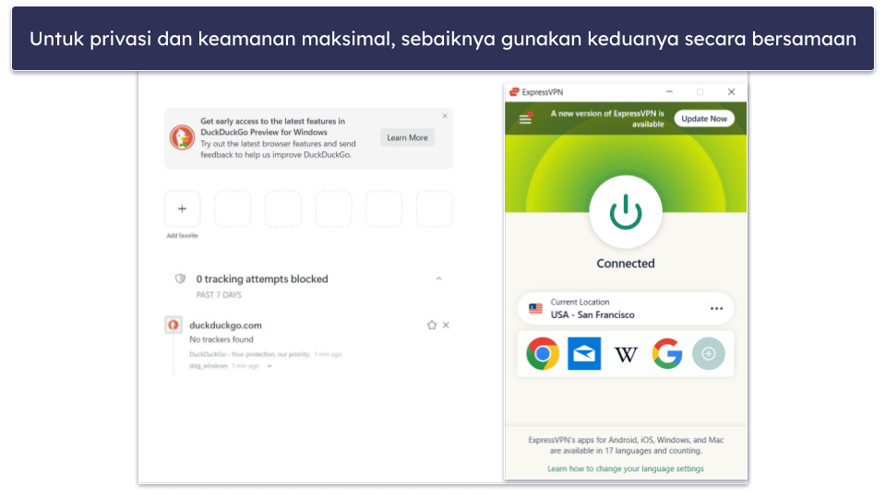
Task: Launch Mail shortcut in ExpressVPN
Action: click(x=583, y=353)
